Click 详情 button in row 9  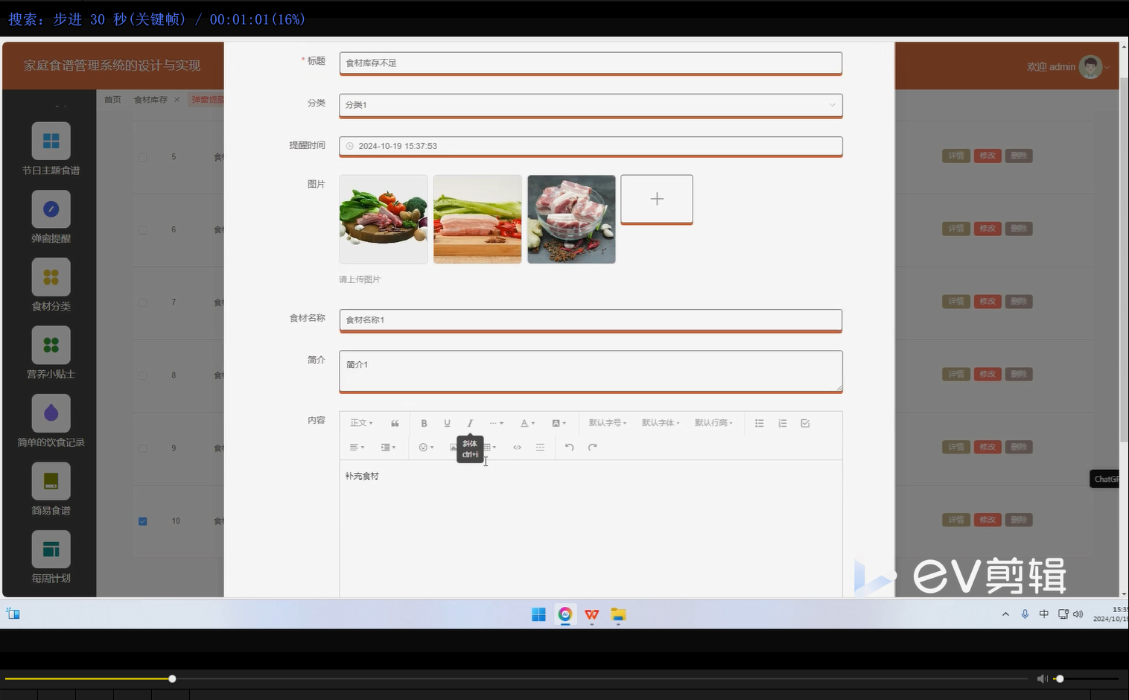pyautogui.click(x=956, y=447)
